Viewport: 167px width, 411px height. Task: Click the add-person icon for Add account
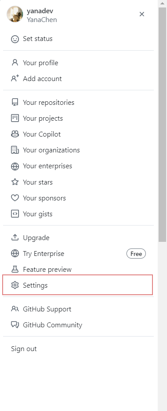(15, 78)
